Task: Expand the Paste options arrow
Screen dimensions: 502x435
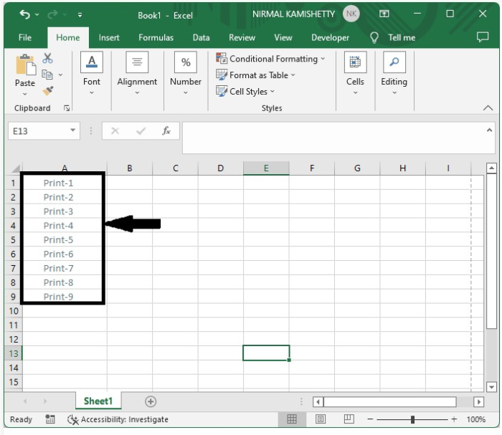Action: tap(25, 94)
